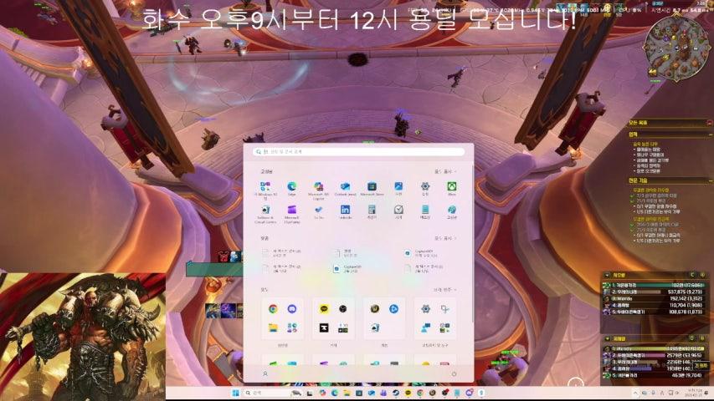Open LinkedIn pinned app
The height and width of the screenshot is (401, 714).
click(x=345, y=211)
